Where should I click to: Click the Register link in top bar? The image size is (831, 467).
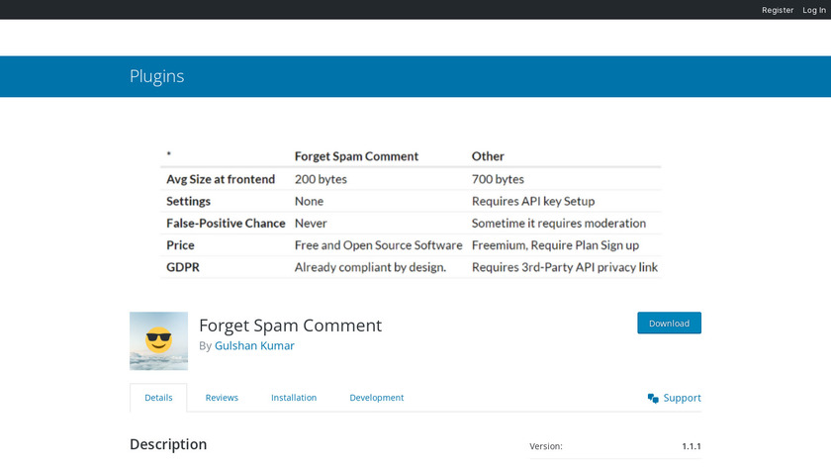pos(778,10)
